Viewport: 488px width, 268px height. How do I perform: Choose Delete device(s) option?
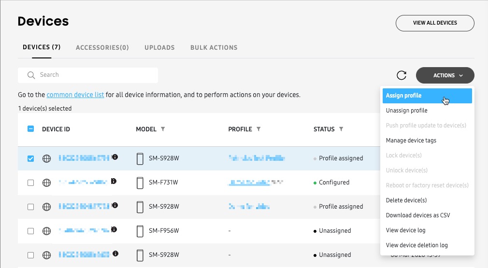click(427, 200)
